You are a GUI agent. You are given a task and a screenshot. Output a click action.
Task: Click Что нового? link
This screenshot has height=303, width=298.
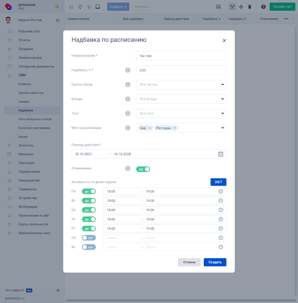[x=15, y=290]
